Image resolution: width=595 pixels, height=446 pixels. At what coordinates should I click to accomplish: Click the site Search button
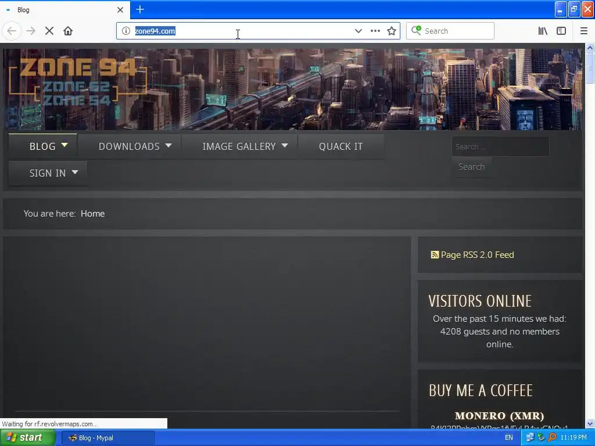click(472, 167)
